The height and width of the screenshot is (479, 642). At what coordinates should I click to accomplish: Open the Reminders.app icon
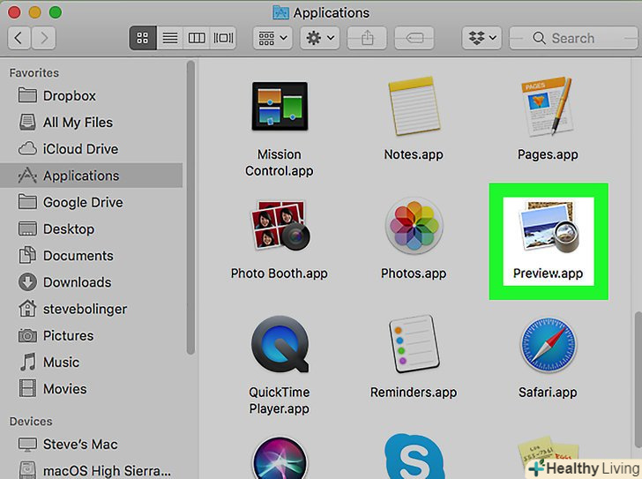click(x=414, y=344)
